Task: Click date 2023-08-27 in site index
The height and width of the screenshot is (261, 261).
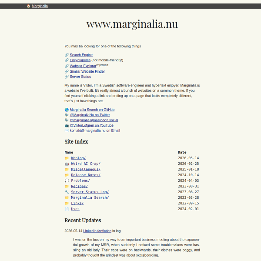Action: (188, 192)
